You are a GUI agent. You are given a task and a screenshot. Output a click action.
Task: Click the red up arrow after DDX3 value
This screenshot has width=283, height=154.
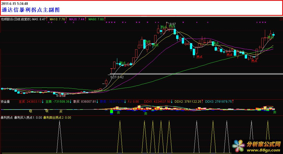[x=233, y=102]
